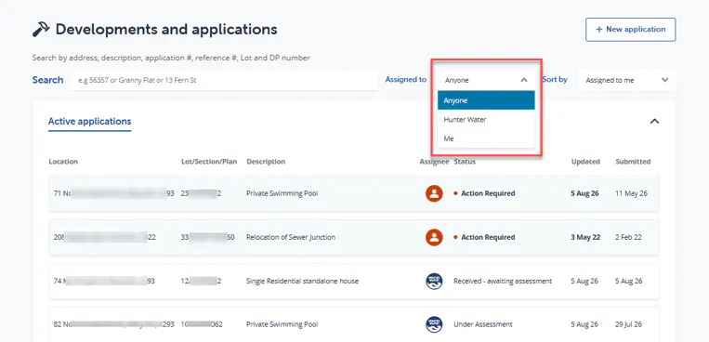
Task: Click Hunter Water logo on standalone house row
Action: 434,282
